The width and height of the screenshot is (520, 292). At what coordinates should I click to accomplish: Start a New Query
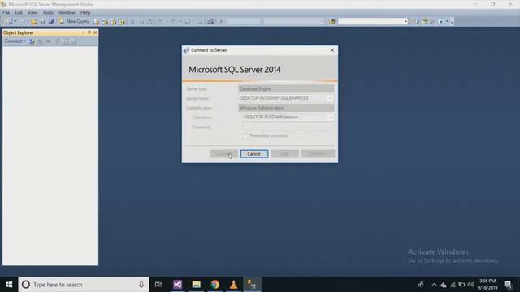click(x=74, y=21)
